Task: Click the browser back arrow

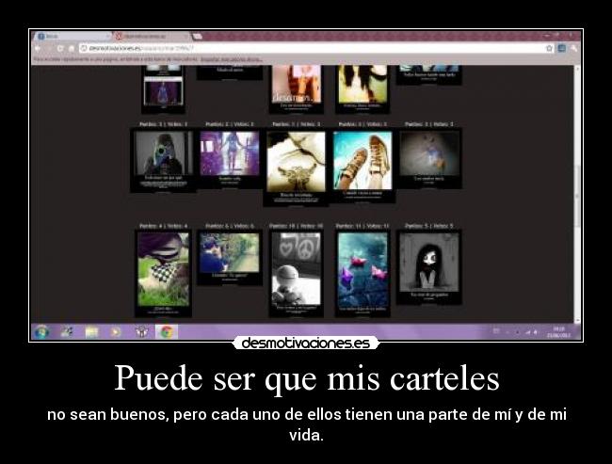Action: (39, 48)
